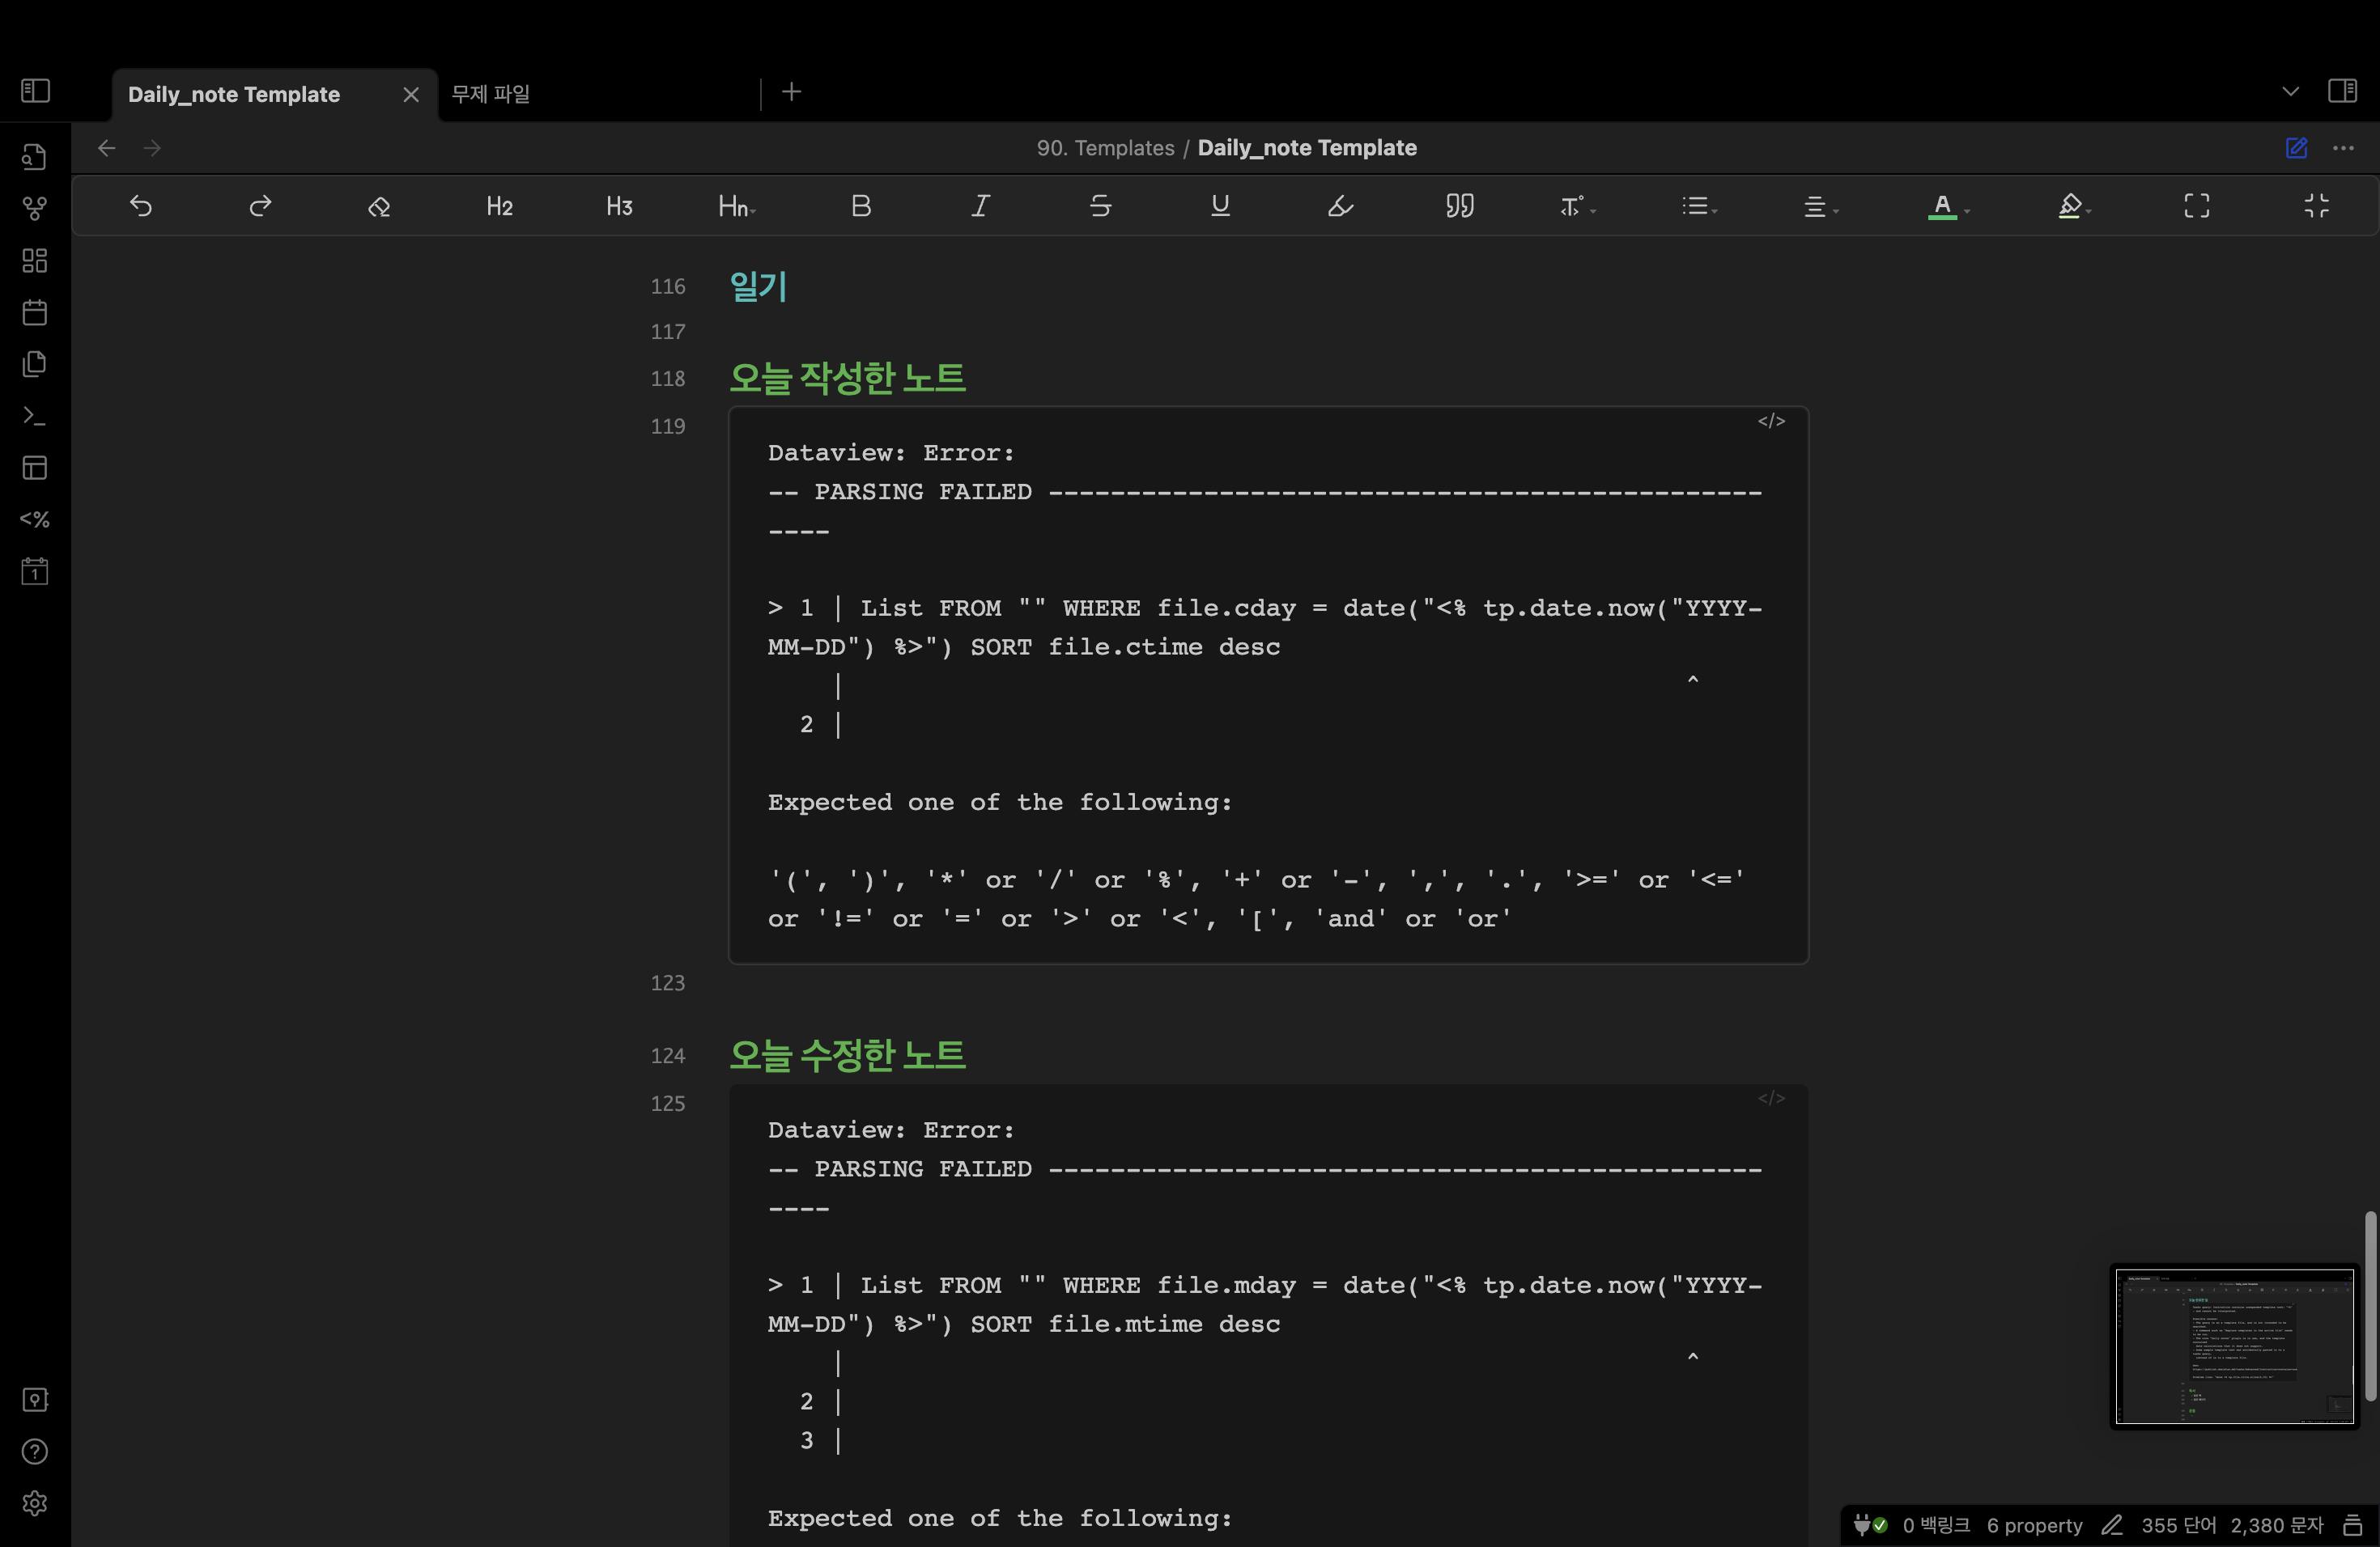
Task: Enter fullscreen focus mode
Action: [2197, 206]
